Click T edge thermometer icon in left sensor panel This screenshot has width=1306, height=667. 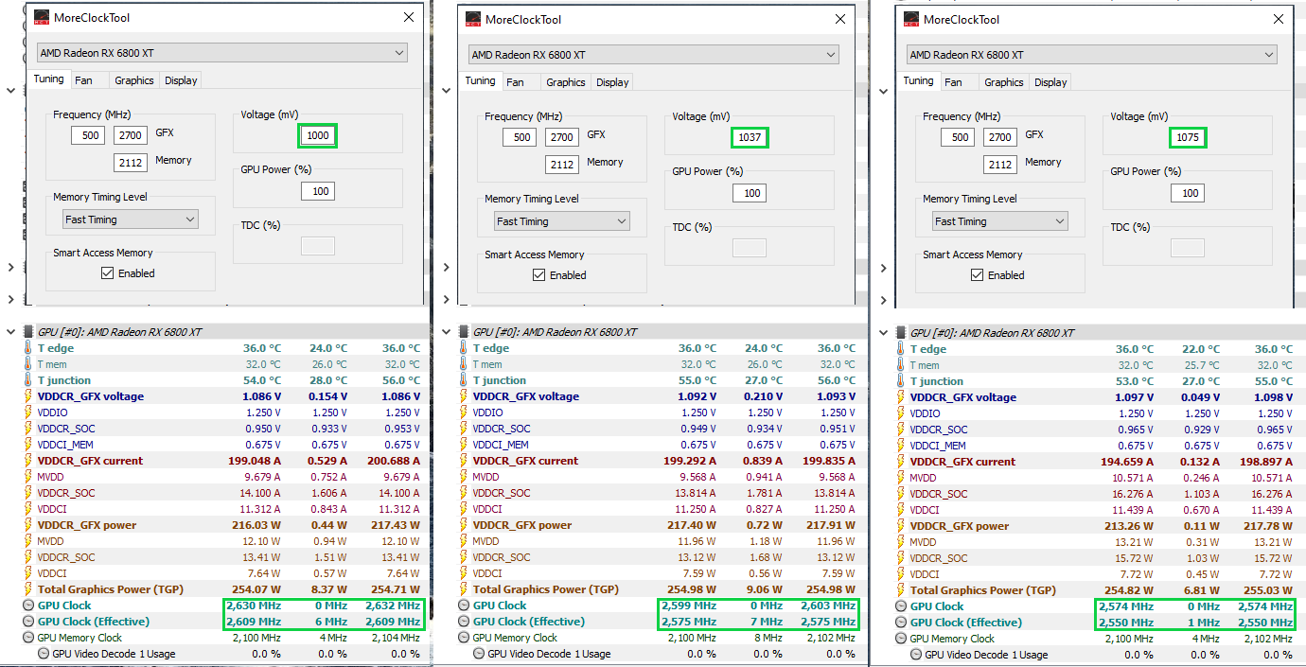click(x=27, y=348)
